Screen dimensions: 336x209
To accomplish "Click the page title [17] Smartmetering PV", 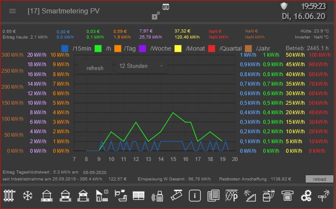I will 64,11.
